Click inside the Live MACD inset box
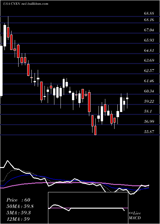160x224 pixels. pos(88,208)
